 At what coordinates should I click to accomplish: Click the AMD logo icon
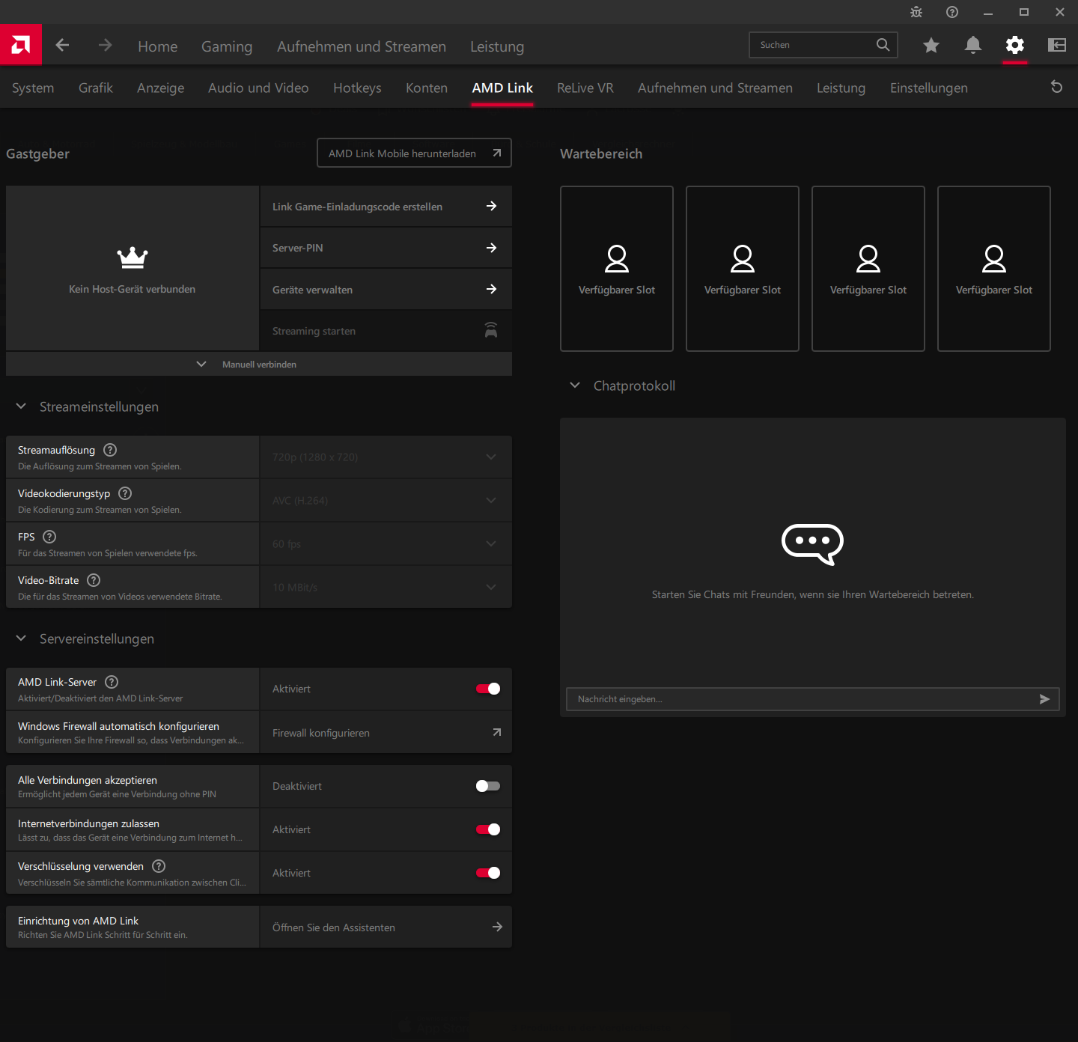tap(21, 45)
